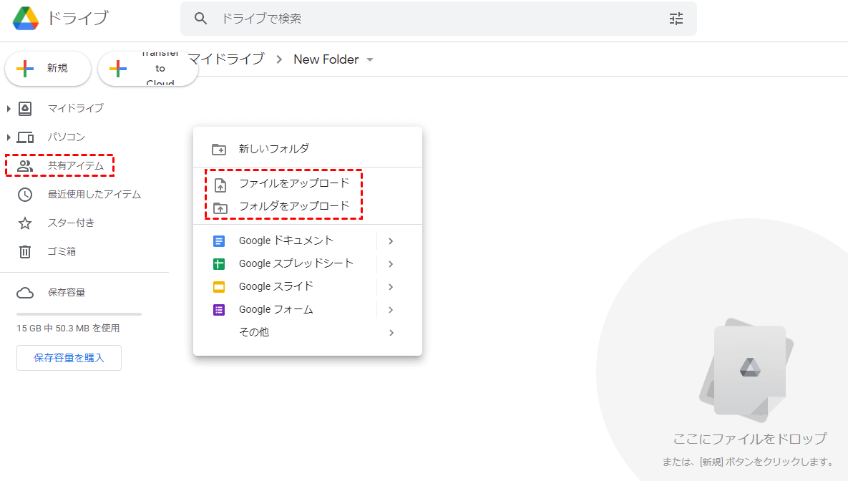Select Google スプレッドシート from the menu
Image resolution: width=848 pixels, height=481 pixels.
(x=308, y=263)
